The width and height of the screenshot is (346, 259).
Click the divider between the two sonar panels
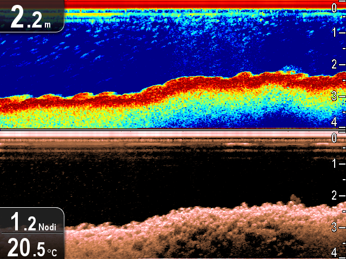click(x=173, y=129)
